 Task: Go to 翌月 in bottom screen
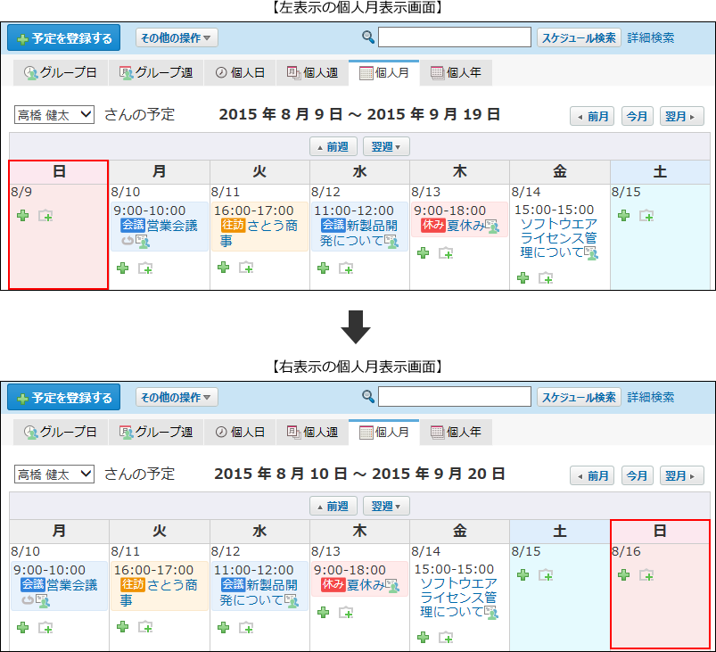(x=682, y=475)
